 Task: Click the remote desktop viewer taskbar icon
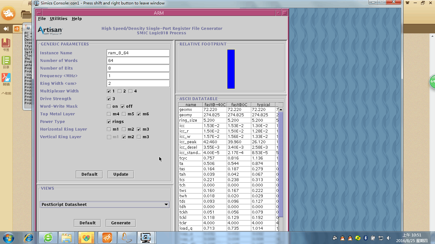coord(146,237)
